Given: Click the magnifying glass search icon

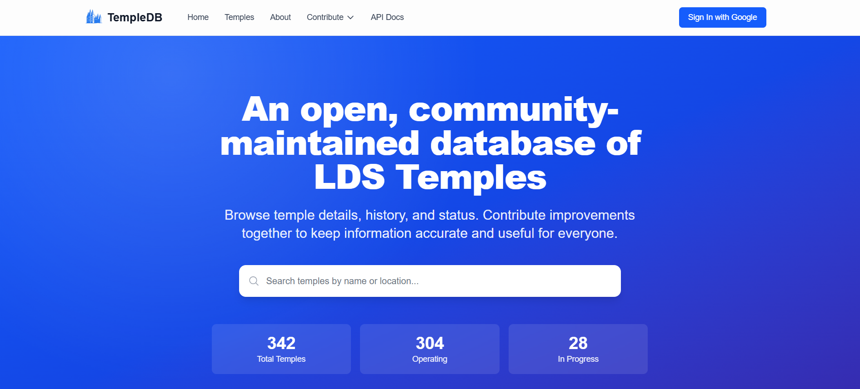Looking at the screenshot, I should 254,281.
